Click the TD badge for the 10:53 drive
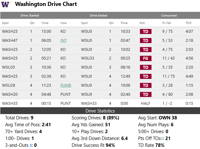The width and height of the screenshot is (200, 149). click(146, 31)
